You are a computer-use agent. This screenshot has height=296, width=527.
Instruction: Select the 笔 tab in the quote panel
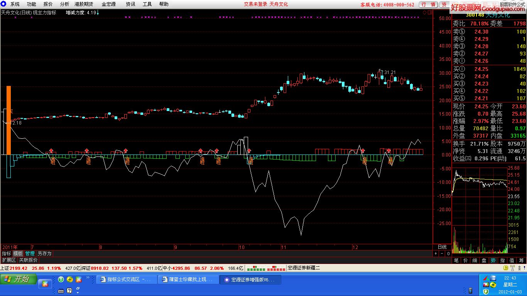(x=456, y=261)
